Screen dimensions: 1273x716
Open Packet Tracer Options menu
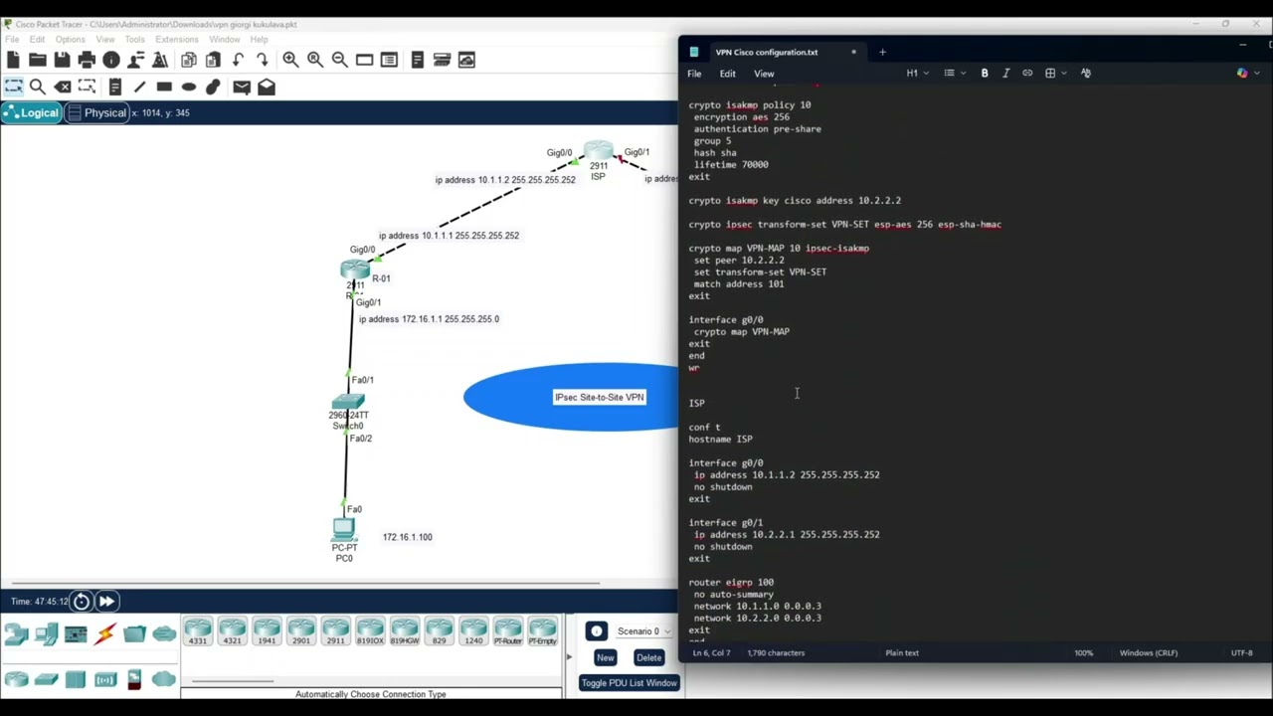(70, 40)
